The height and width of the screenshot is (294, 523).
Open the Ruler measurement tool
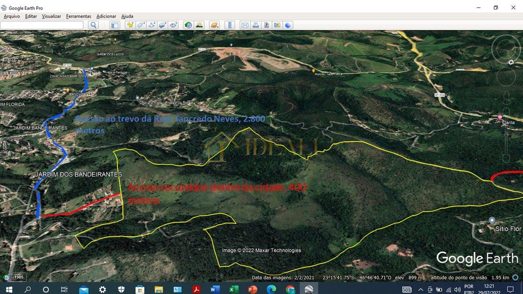(x=230, y=25)
